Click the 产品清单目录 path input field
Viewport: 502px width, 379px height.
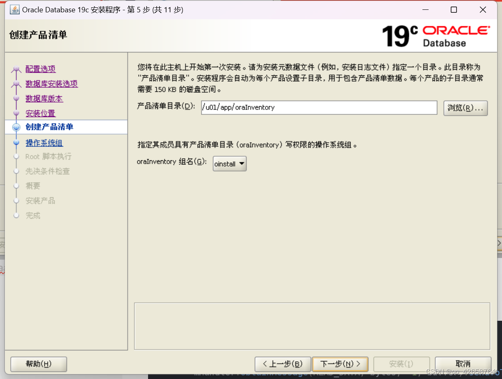pos(319,107)
